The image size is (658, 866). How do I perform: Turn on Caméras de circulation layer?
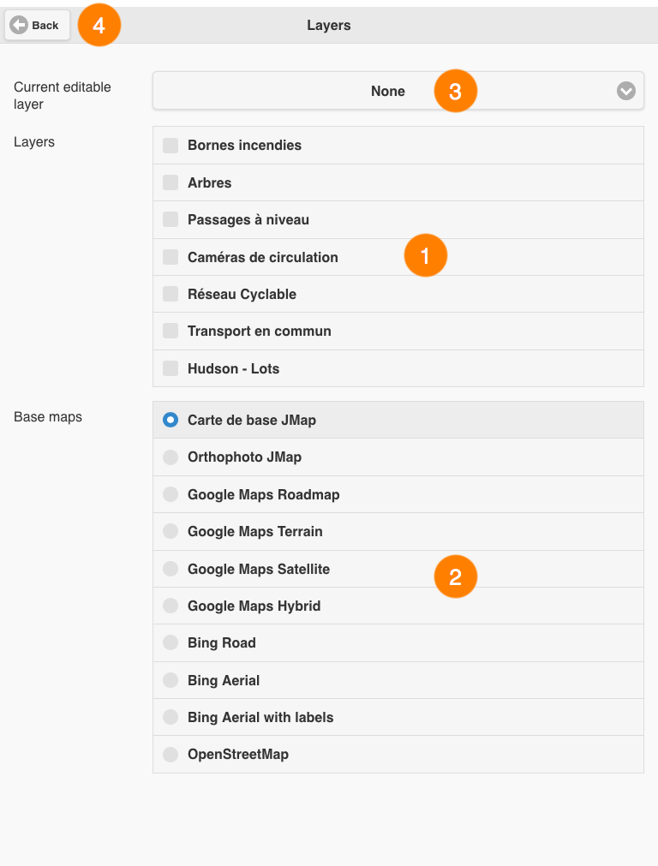pyautogui.click(x=170, y=257)
